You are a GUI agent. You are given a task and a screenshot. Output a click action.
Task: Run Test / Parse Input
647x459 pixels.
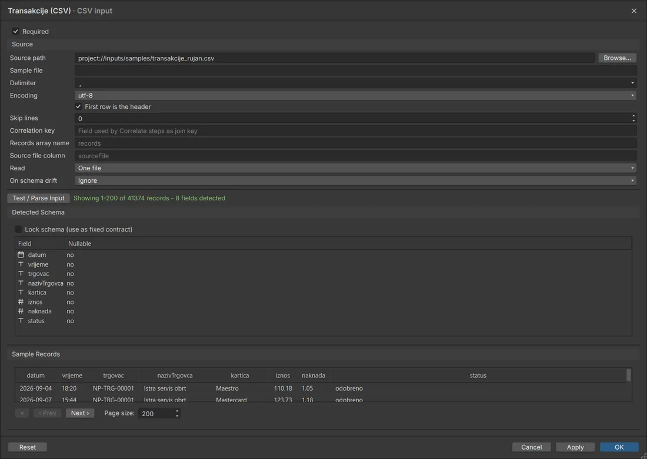(38, 198)
